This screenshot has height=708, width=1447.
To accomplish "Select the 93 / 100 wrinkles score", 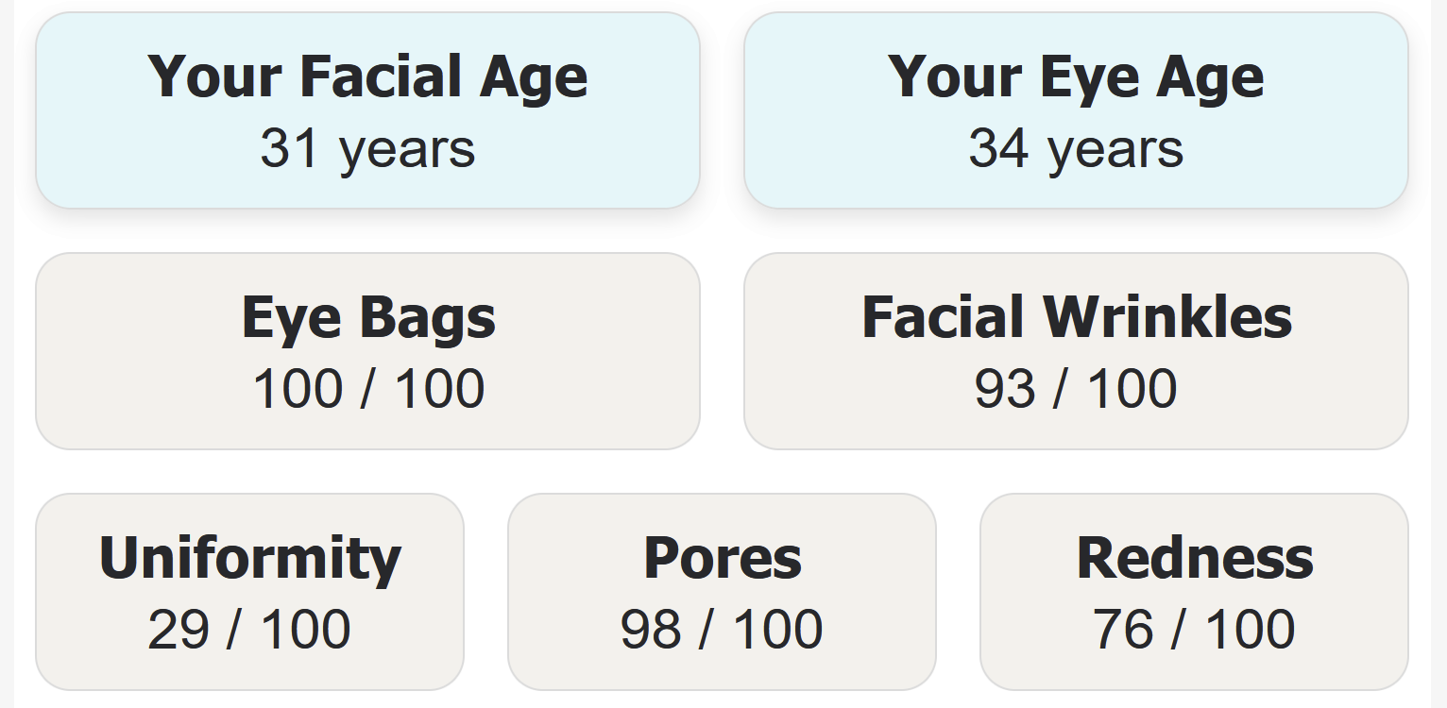I will coord(1076,389).
